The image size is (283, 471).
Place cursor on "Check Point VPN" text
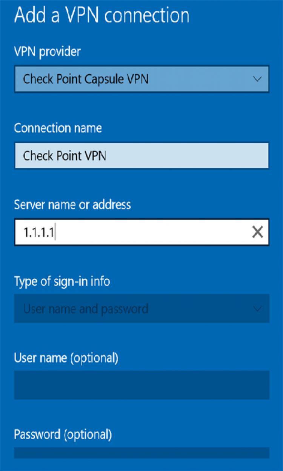[x=65, y=155]
